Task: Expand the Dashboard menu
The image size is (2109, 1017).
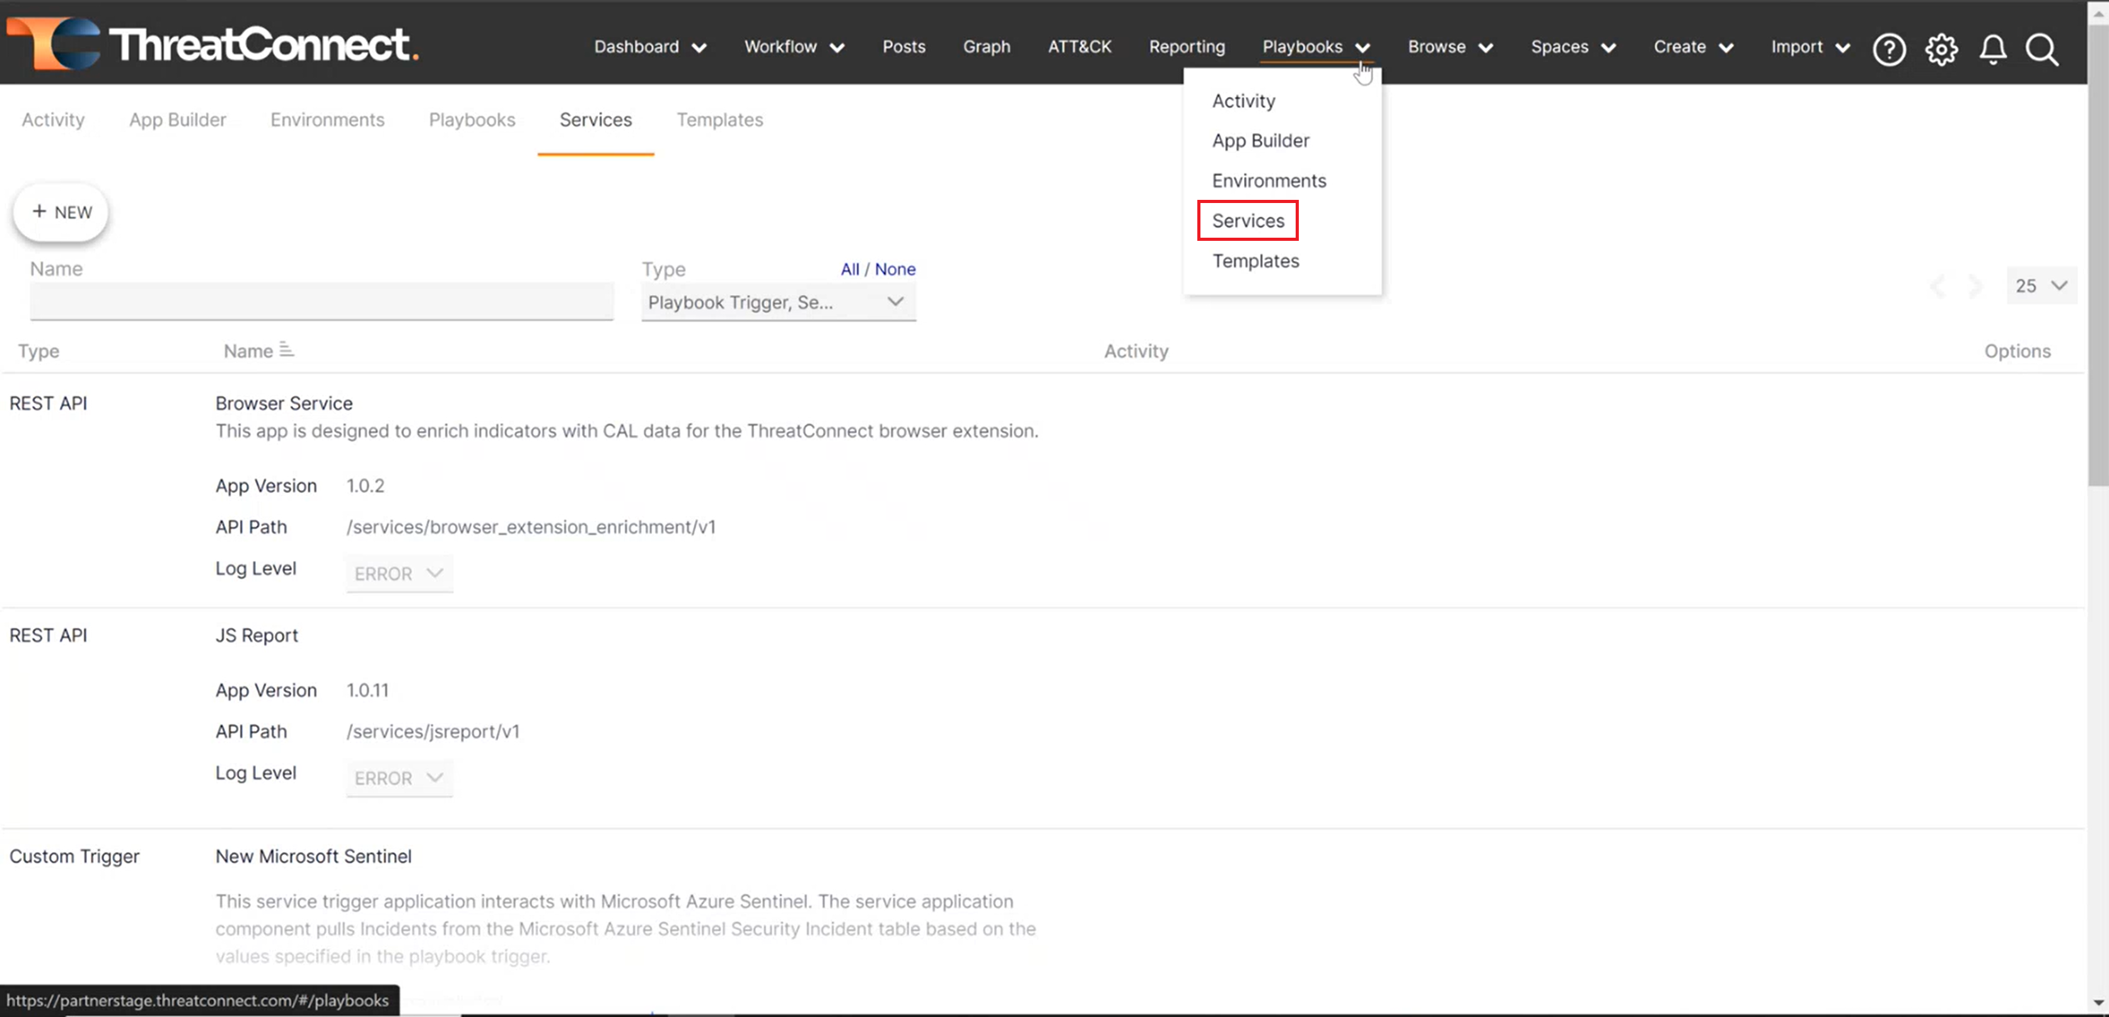Action: tap(650, 47)
